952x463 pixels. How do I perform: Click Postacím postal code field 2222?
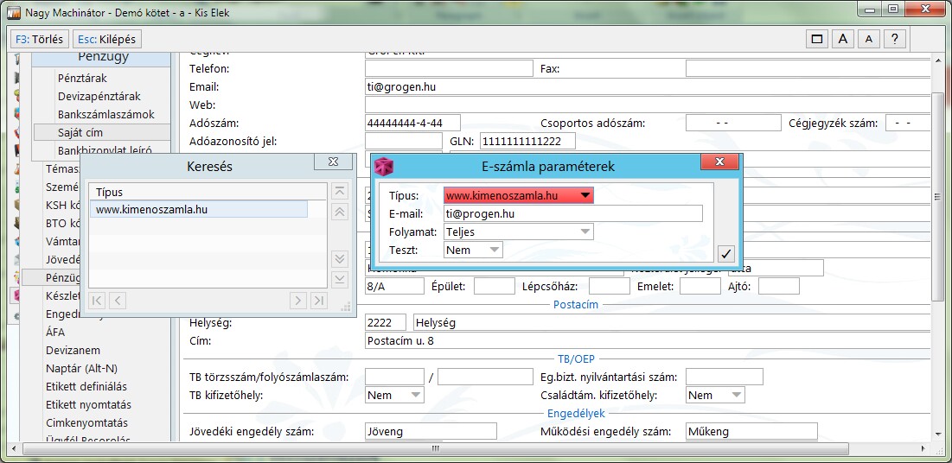coord(387,323)
